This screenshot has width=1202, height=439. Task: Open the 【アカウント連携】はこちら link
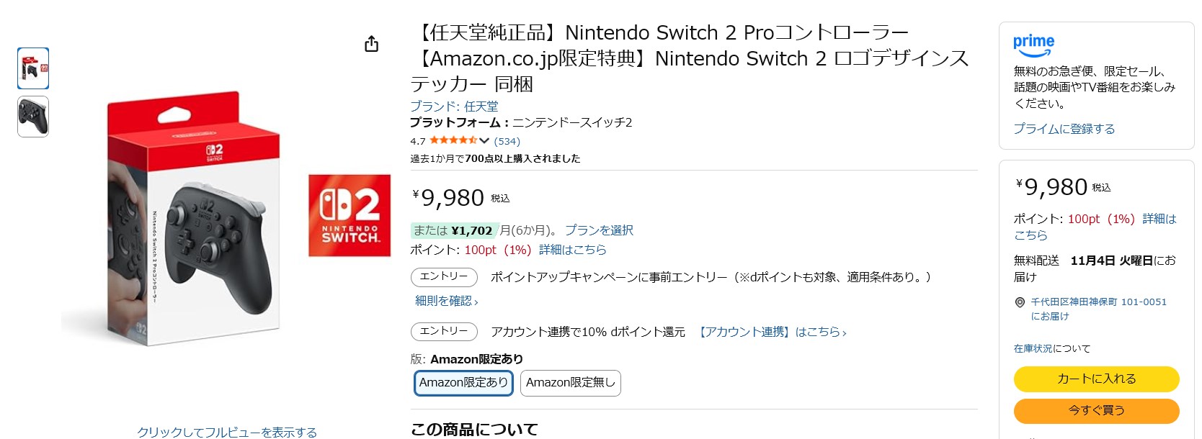[x=771, y=332]
